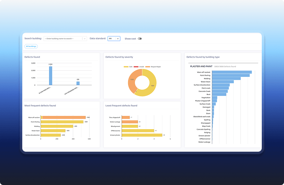Image resolution: width=284 pixels, height=185 pixels.
Task: Click the Data standard label
Action: [98, 39]
